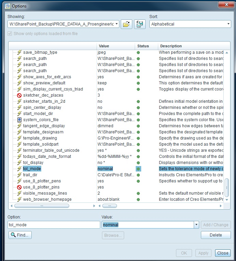The image size is (236, 261).
Task: Click status dot for web_browser_homepage row
Action: tap(138, 200)
